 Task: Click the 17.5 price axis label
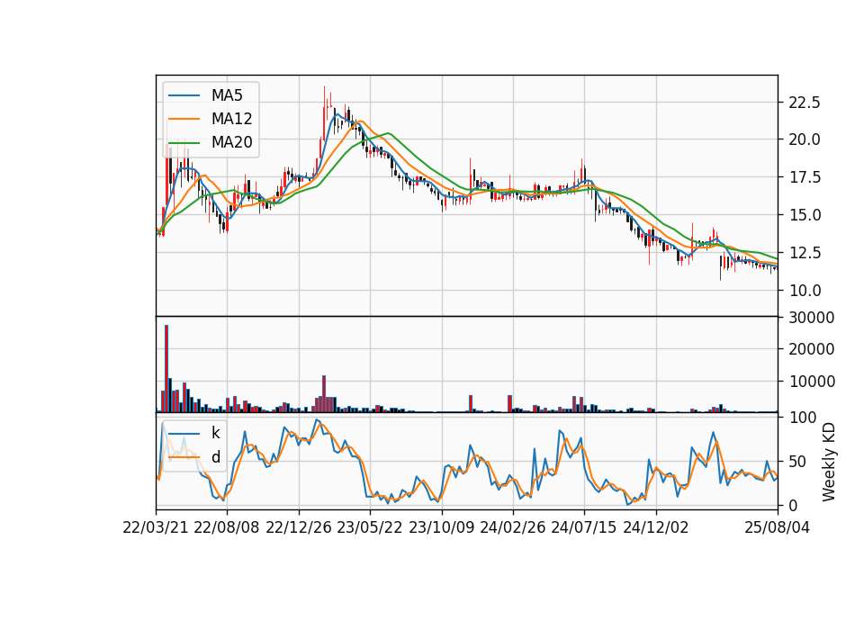point(805,177)
